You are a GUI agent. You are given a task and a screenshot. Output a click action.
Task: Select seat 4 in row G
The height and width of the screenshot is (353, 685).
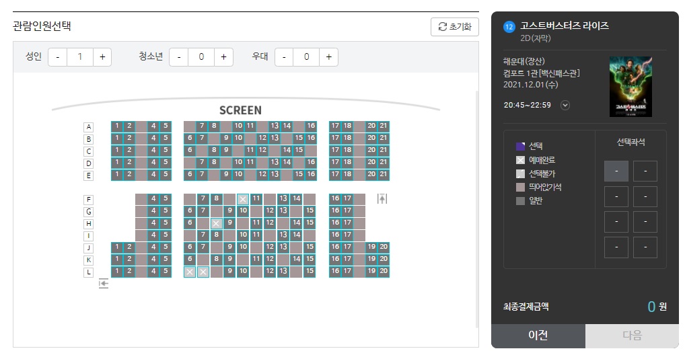click(153, 210)
